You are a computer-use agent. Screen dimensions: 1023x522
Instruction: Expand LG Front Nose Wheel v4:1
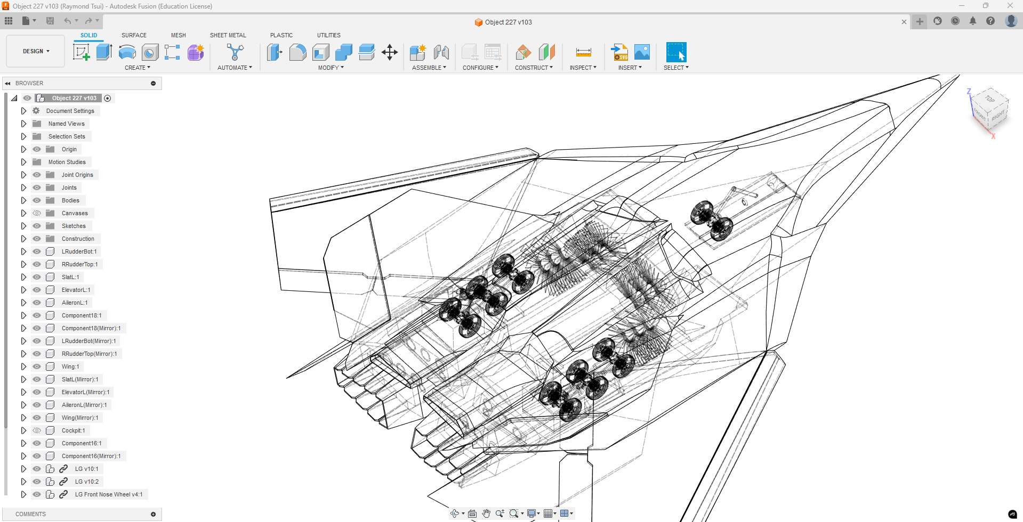click(x=23, y=494)
